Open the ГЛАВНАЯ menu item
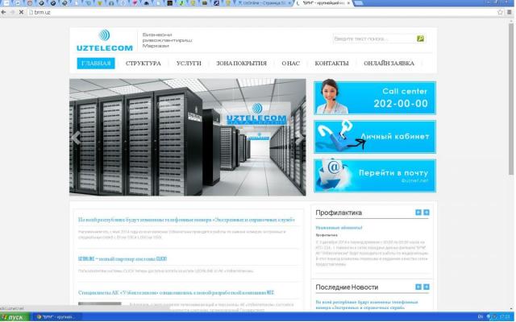The height and width of the screenshot is (322, 516). [x=96, y=63]
